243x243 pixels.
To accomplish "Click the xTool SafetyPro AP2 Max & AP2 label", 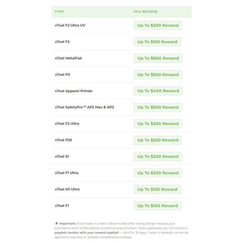I will coord(84,107).
